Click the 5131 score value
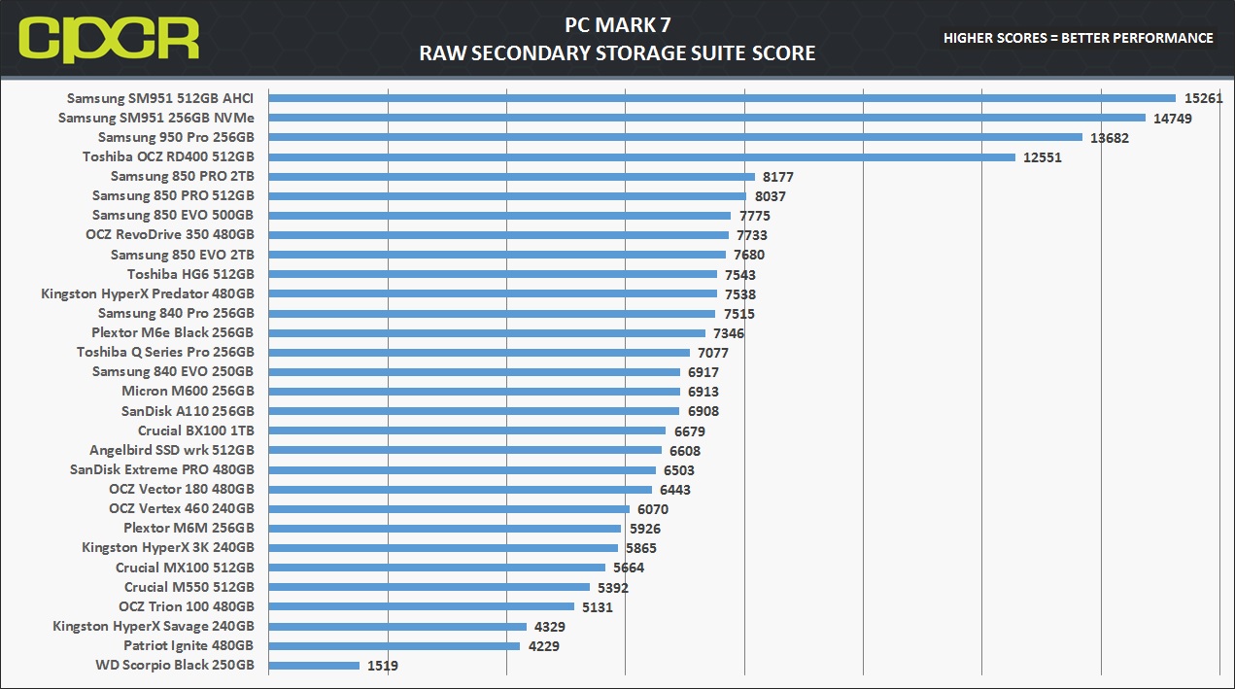The image size is (1235, 689). click(x=598, y=607)
